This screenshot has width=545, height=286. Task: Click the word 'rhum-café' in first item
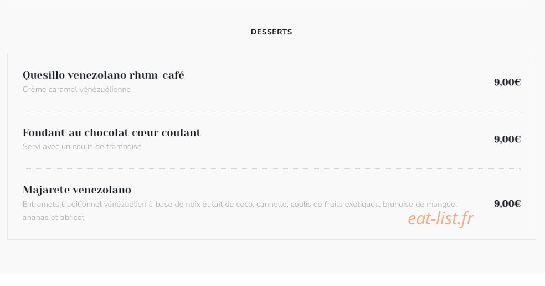coord(157,75)
